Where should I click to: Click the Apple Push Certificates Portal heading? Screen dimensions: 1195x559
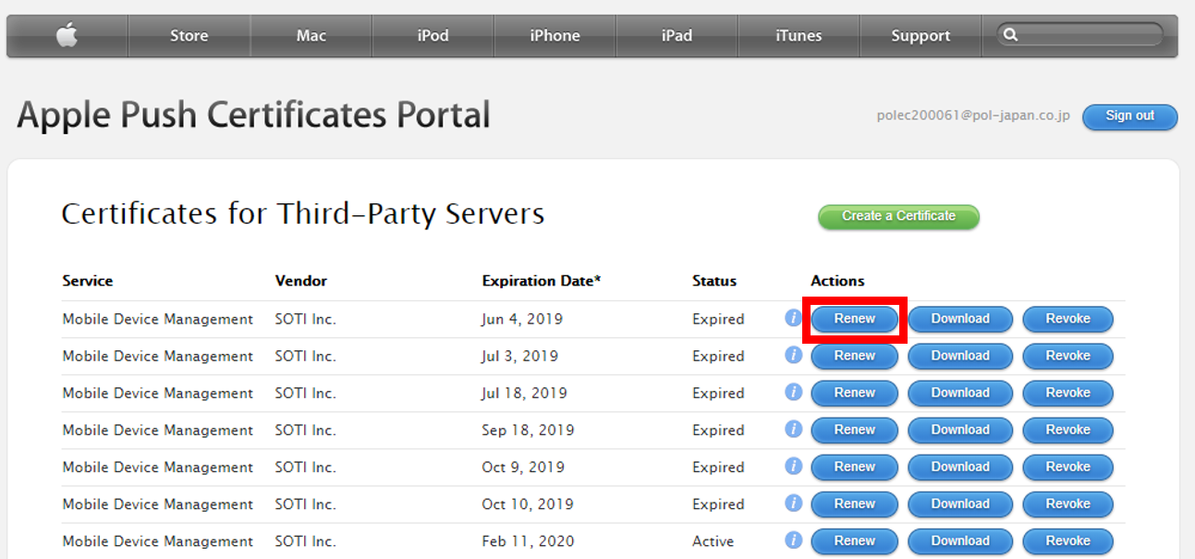pyautogui.click(x=253, y=115)
